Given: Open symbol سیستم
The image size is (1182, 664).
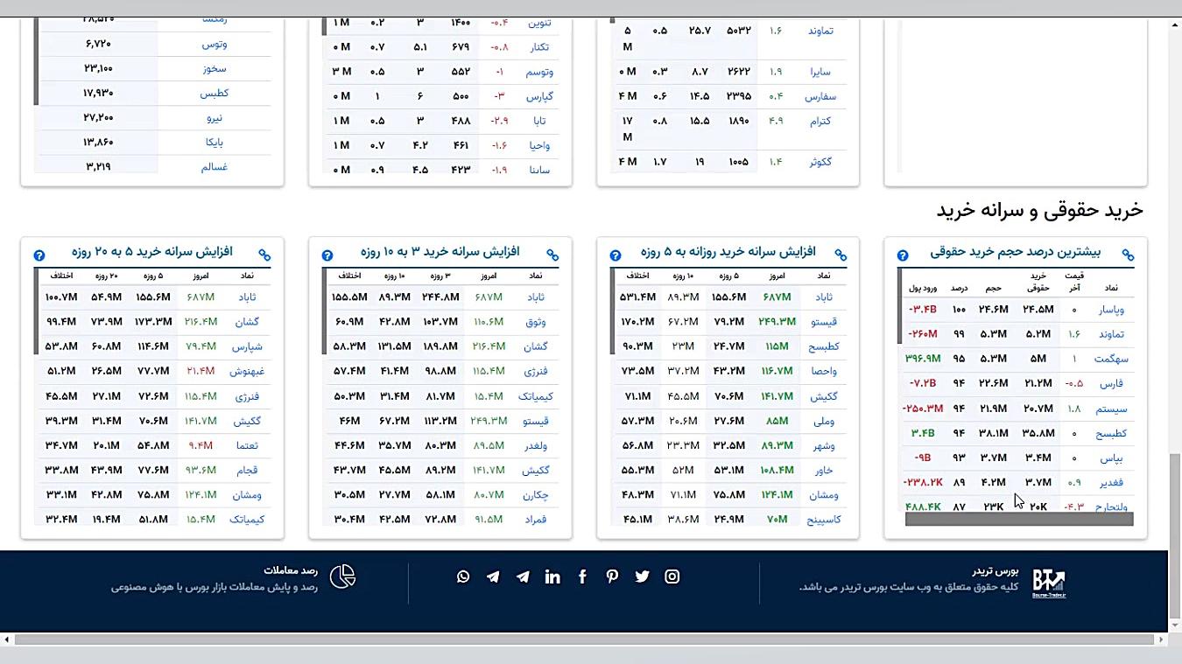Looking at the screenshot, I should pos(1111,409).
